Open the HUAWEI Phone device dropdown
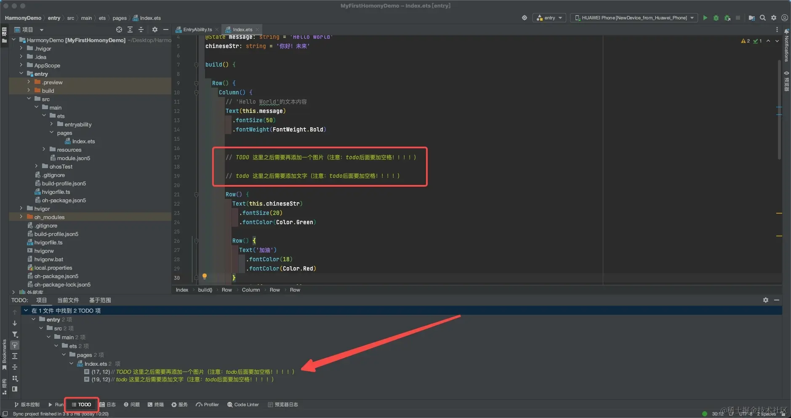This screenshot has height=418, width=791. tap(634, 18)
